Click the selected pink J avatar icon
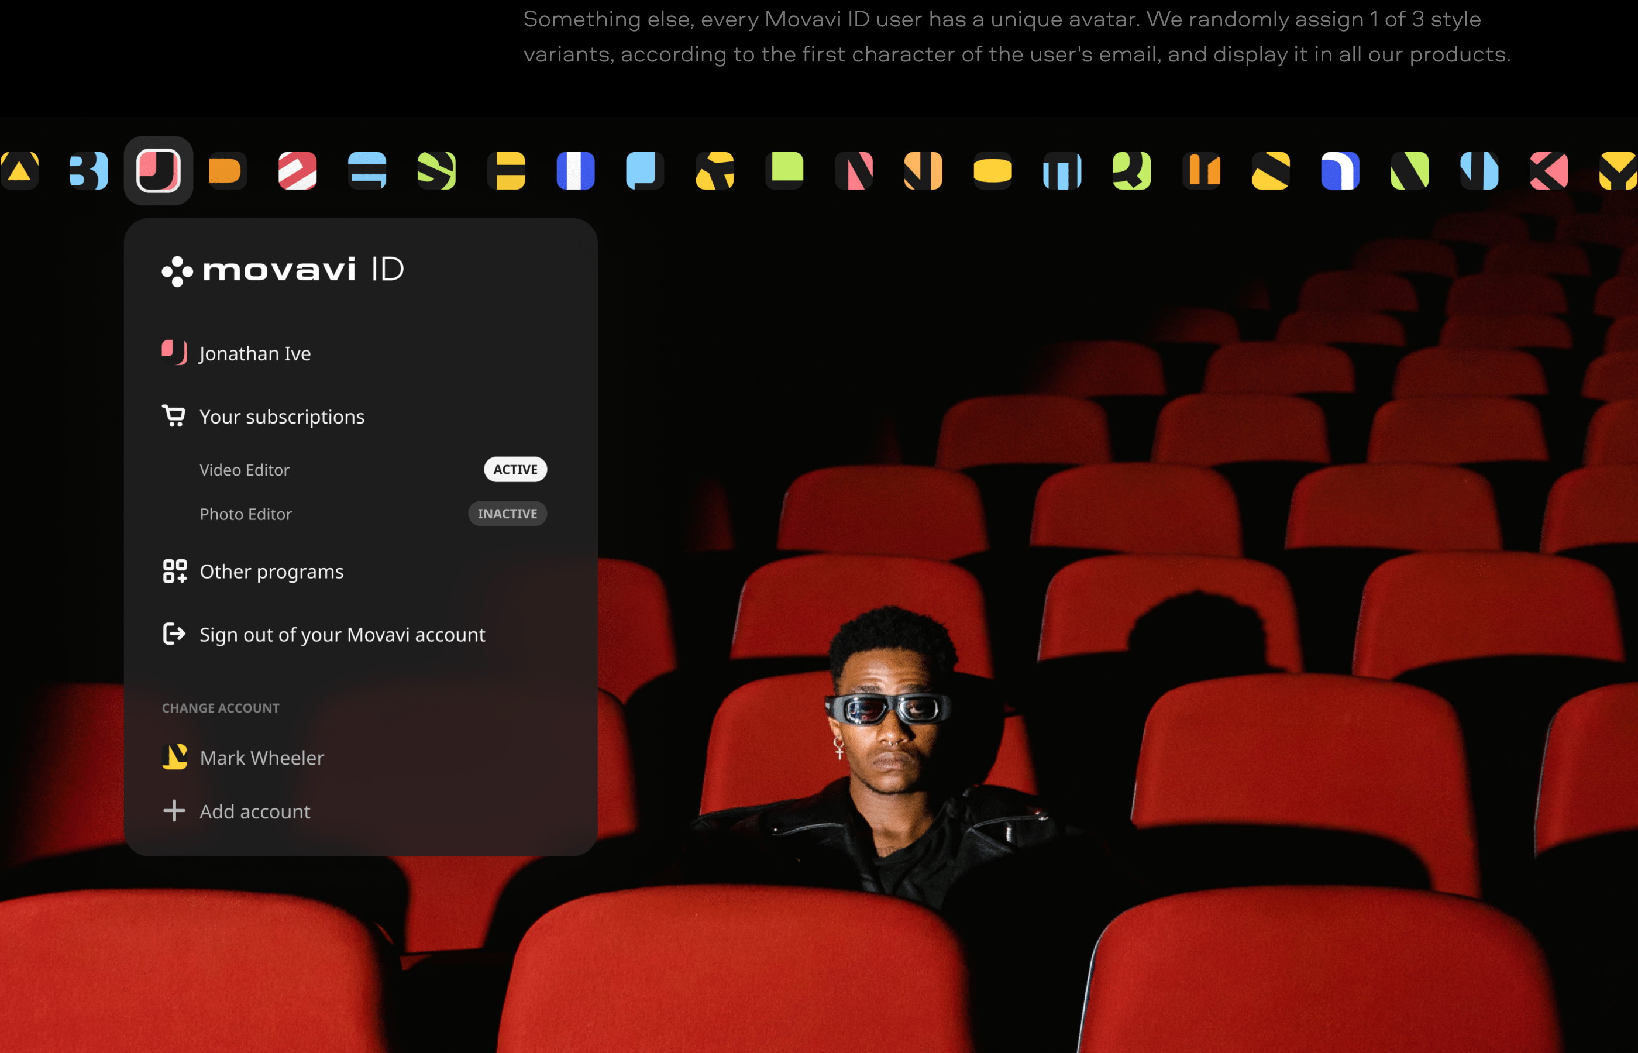The width and height of the screenshot is (1638, 1053). click(158, 170)
